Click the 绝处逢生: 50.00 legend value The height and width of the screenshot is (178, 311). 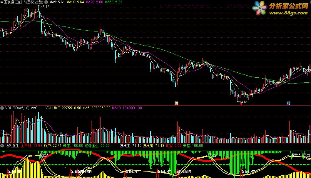pos(97,146)
